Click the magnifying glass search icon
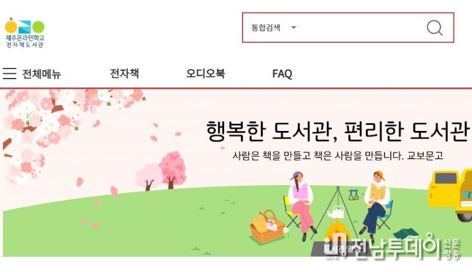The height and width of the screenshot is (272, 472). tap(434, 28)
